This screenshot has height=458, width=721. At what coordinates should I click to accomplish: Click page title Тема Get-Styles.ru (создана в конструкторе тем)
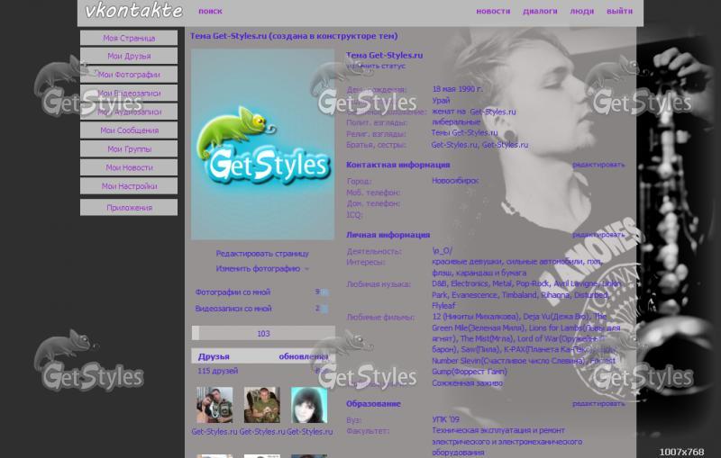pyautogui.click(x=294, y=36)
